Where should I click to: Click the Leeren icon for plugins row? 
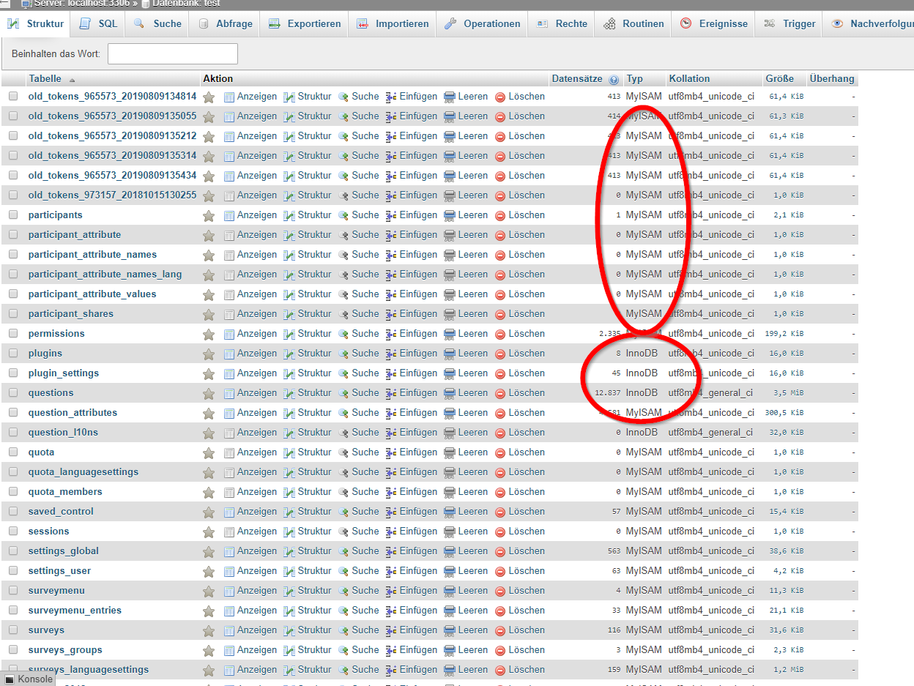pyautogui.click(x=450, y=354)
